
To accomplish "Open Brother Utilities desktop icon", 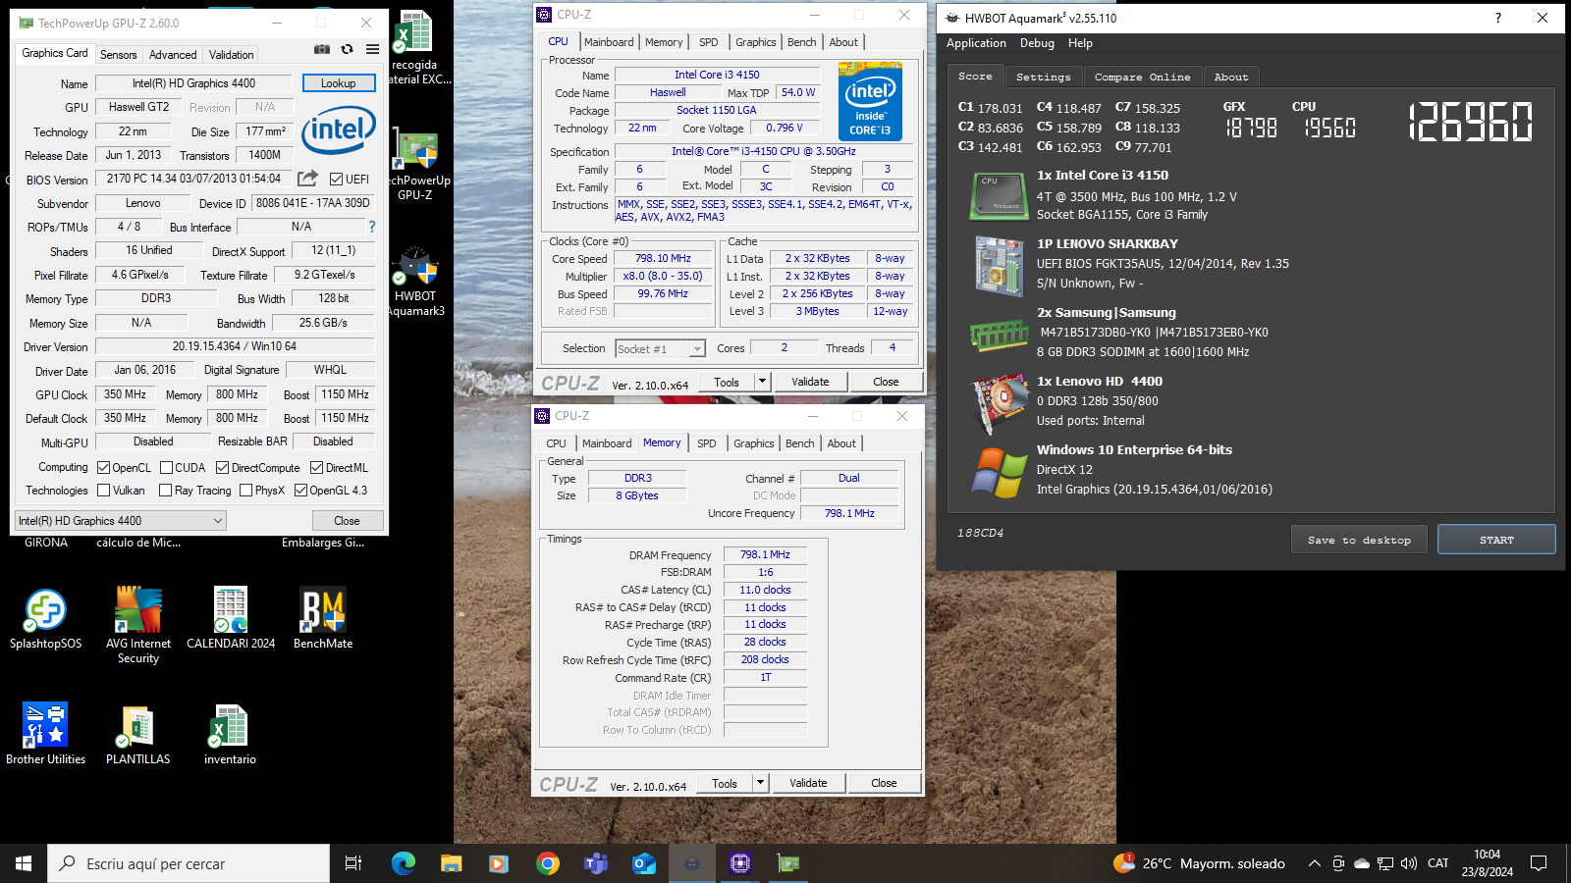I will pos(45,734).
